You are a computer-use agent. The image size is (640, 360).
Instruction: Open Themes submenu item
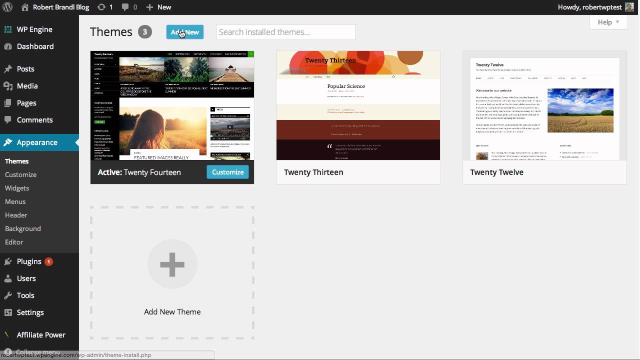click(x=17, y=161)
